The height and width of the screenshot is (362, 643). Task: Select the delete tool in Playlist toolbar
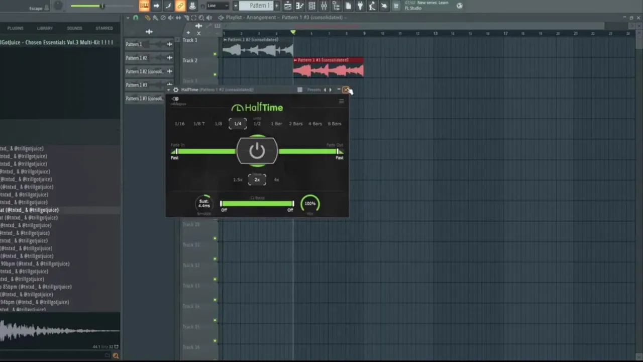(163, 18)
